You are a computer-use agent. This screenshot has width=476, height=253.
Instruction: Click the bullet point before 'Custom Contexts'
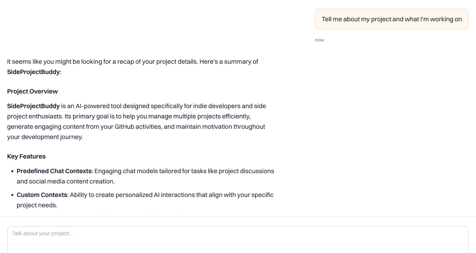coord(12,195)
